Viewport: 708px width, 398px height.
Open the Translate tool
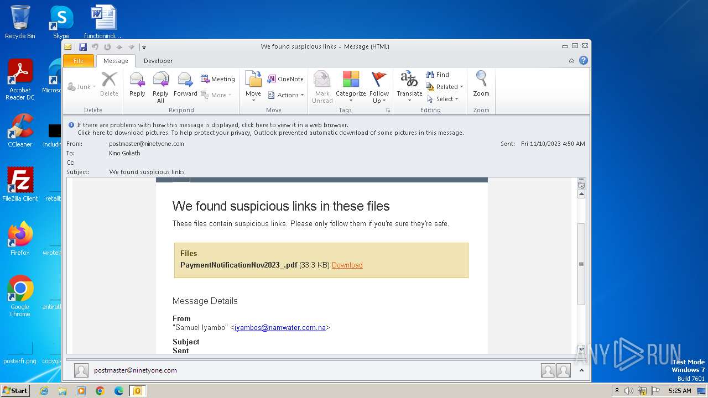tap(409, 87)
